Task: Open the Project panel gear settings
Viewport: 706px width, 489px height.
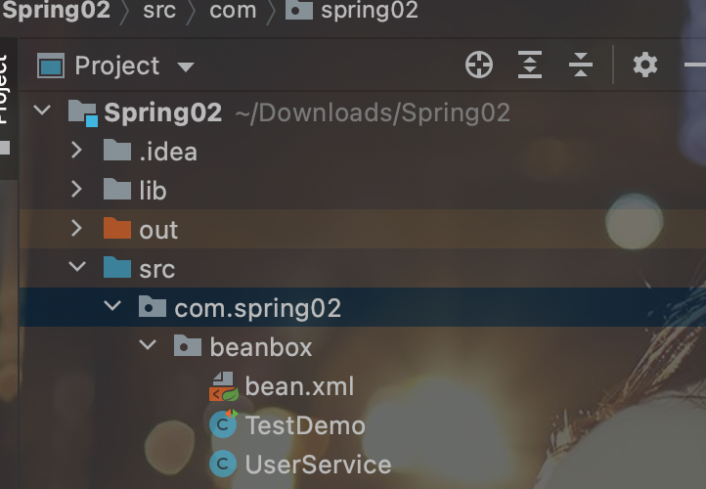Action: [x=645, y=65]
